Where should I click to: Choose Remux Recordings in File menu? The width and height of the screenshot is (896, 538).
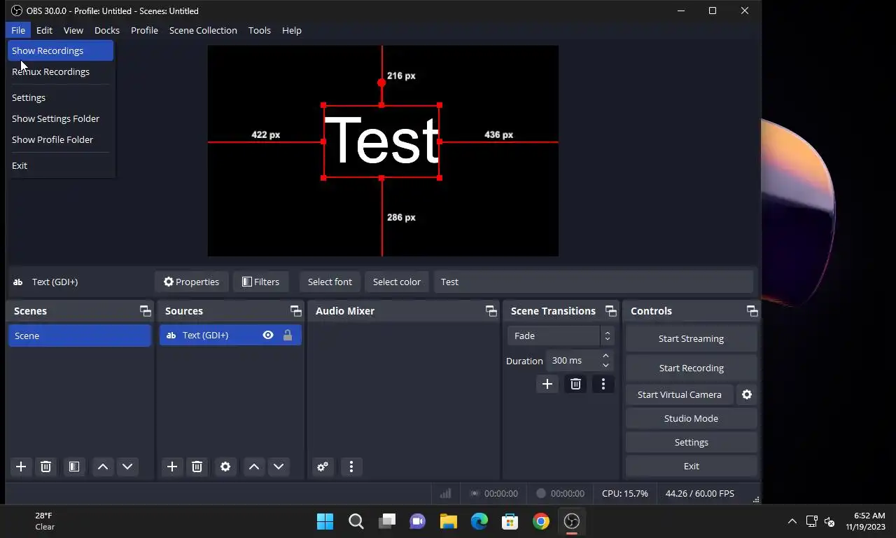(61, 71)
